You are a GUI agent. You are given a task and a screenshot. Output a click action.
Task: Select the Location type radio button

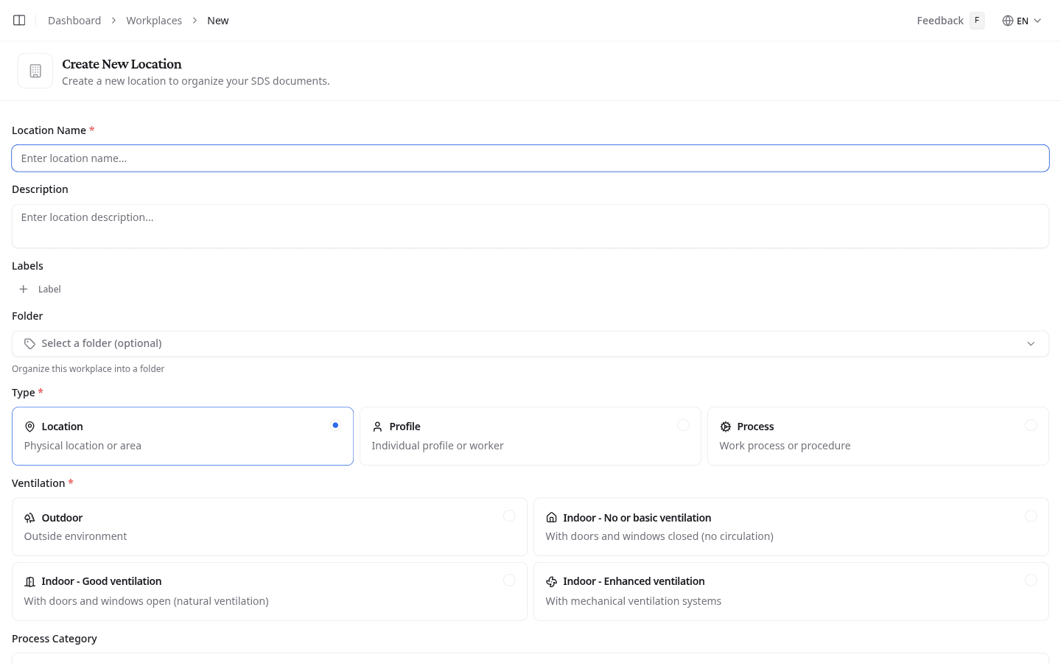click(335, 425)
